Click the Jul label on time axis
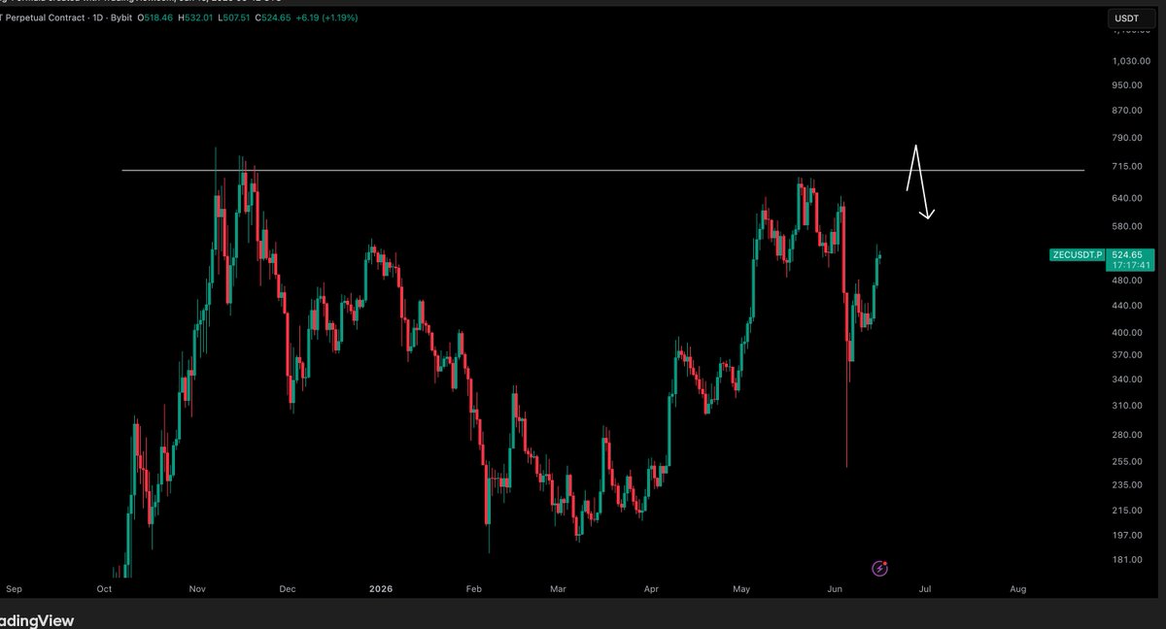Image resolution: width=1166 pixels, height=629 pixels. 926,588
